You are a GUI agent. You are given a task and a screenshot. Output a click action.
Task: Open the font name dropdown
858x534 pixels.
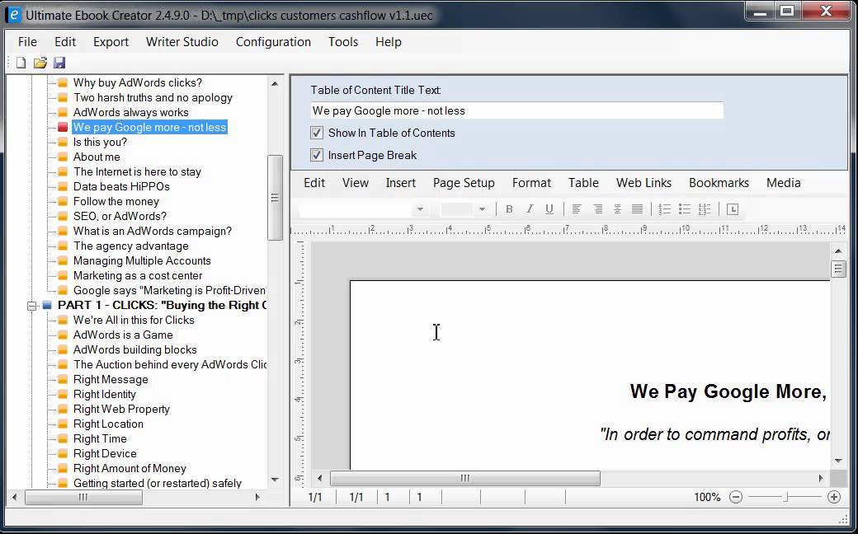[x=420, y=209]
